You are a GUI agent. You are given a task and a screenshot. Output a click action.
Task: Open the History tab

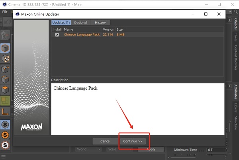[x=100, y=23]
